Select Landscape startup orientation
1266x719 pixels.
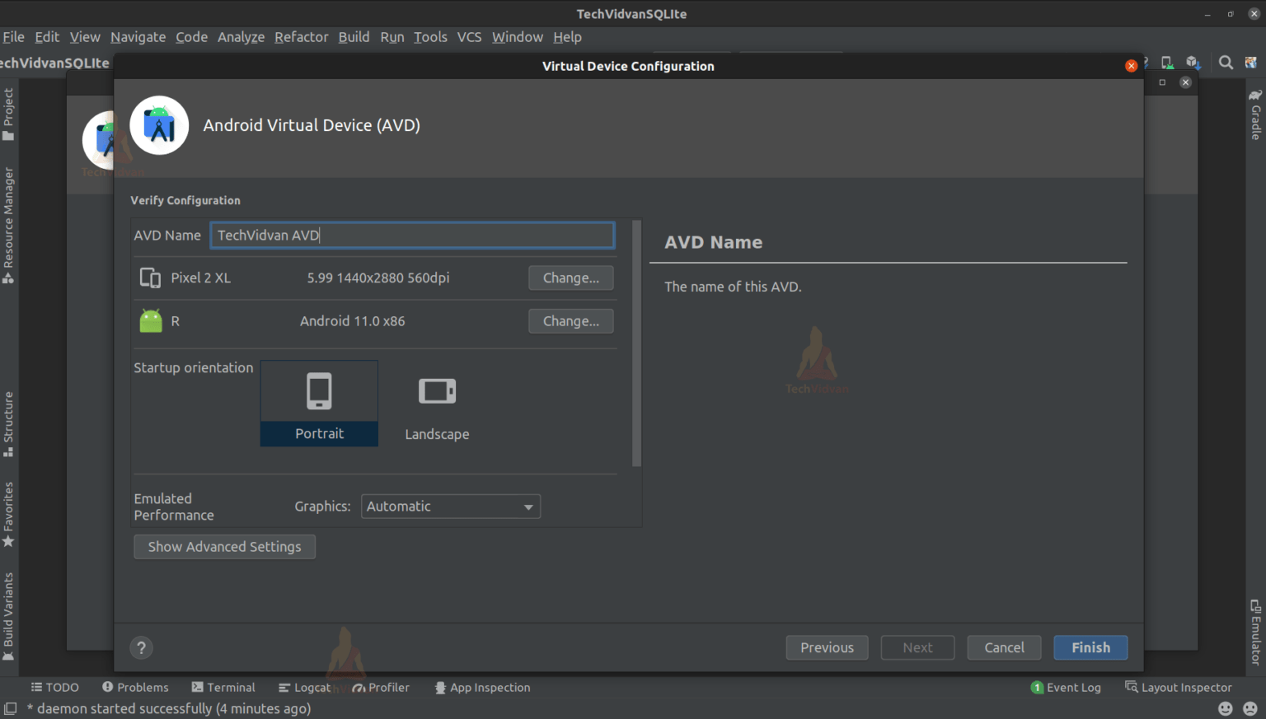[x=437, y=404]
